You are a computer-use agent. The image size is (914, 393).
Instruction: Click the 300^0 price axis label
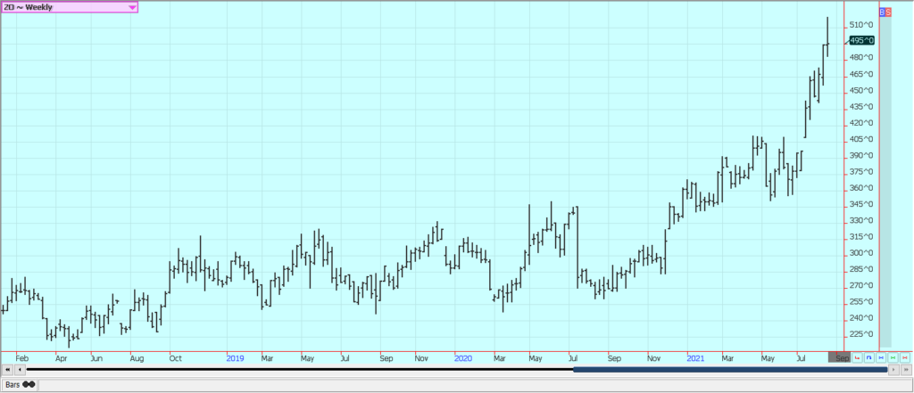click(861, 253)
